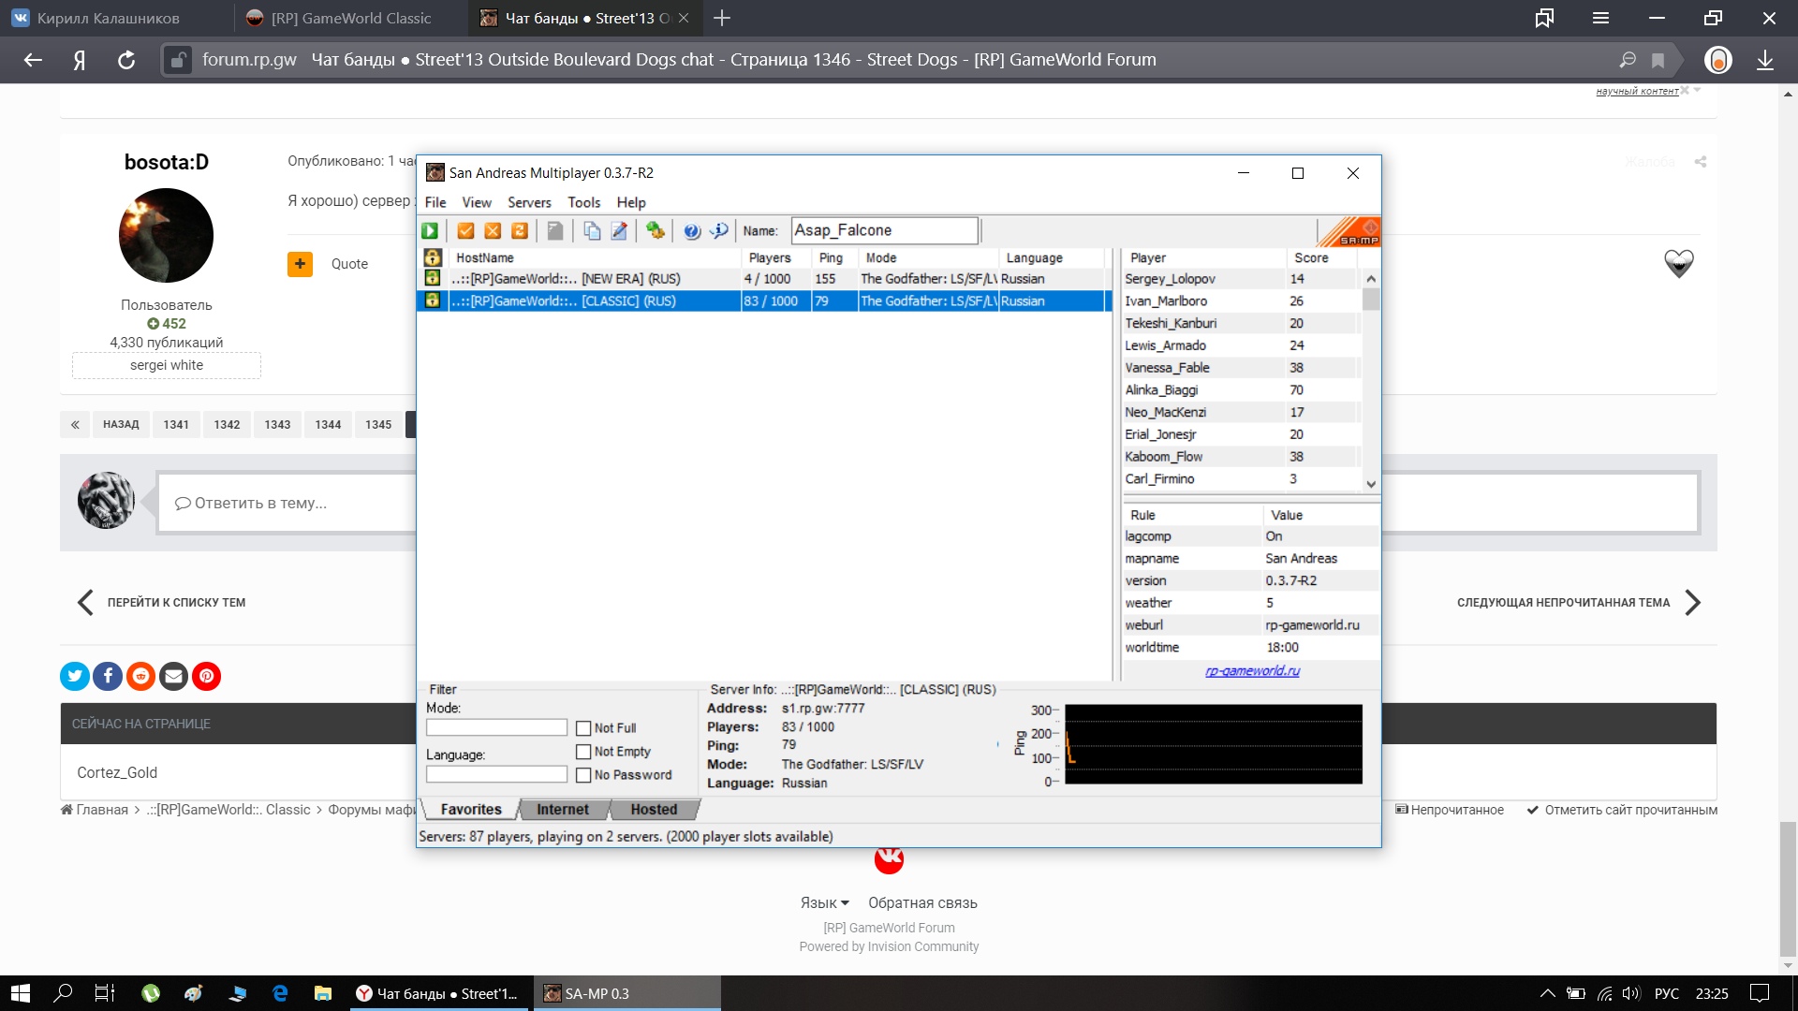Open the File menu in SA-MP
Screen dimensions: 1798x1011
click(x=435, y=202)
